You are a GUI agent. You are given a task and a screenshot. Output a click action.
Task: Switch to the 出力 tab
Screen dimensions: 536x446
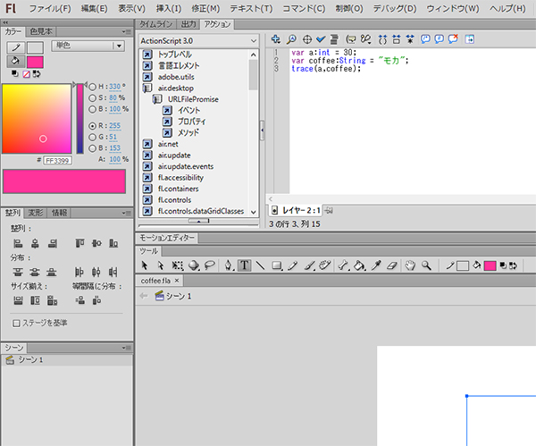[188, 24]
